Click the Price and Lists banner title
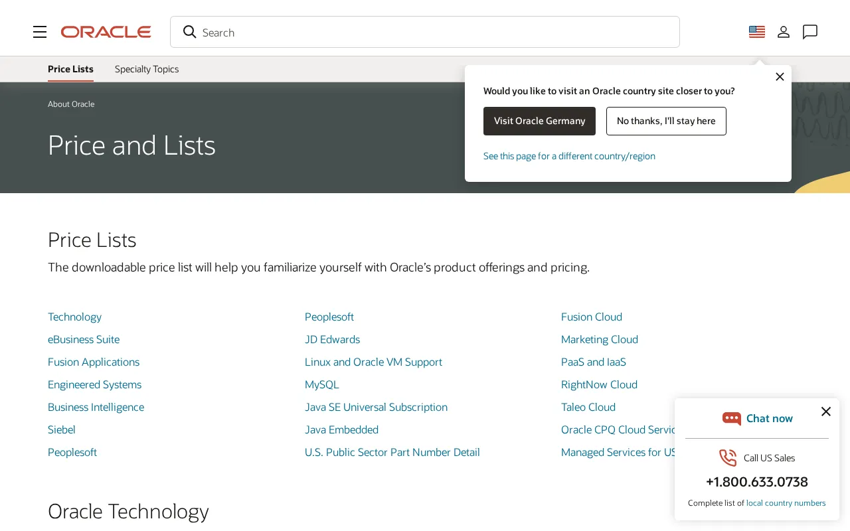This screenshot has height=531, width=850. tap(131, 145)
